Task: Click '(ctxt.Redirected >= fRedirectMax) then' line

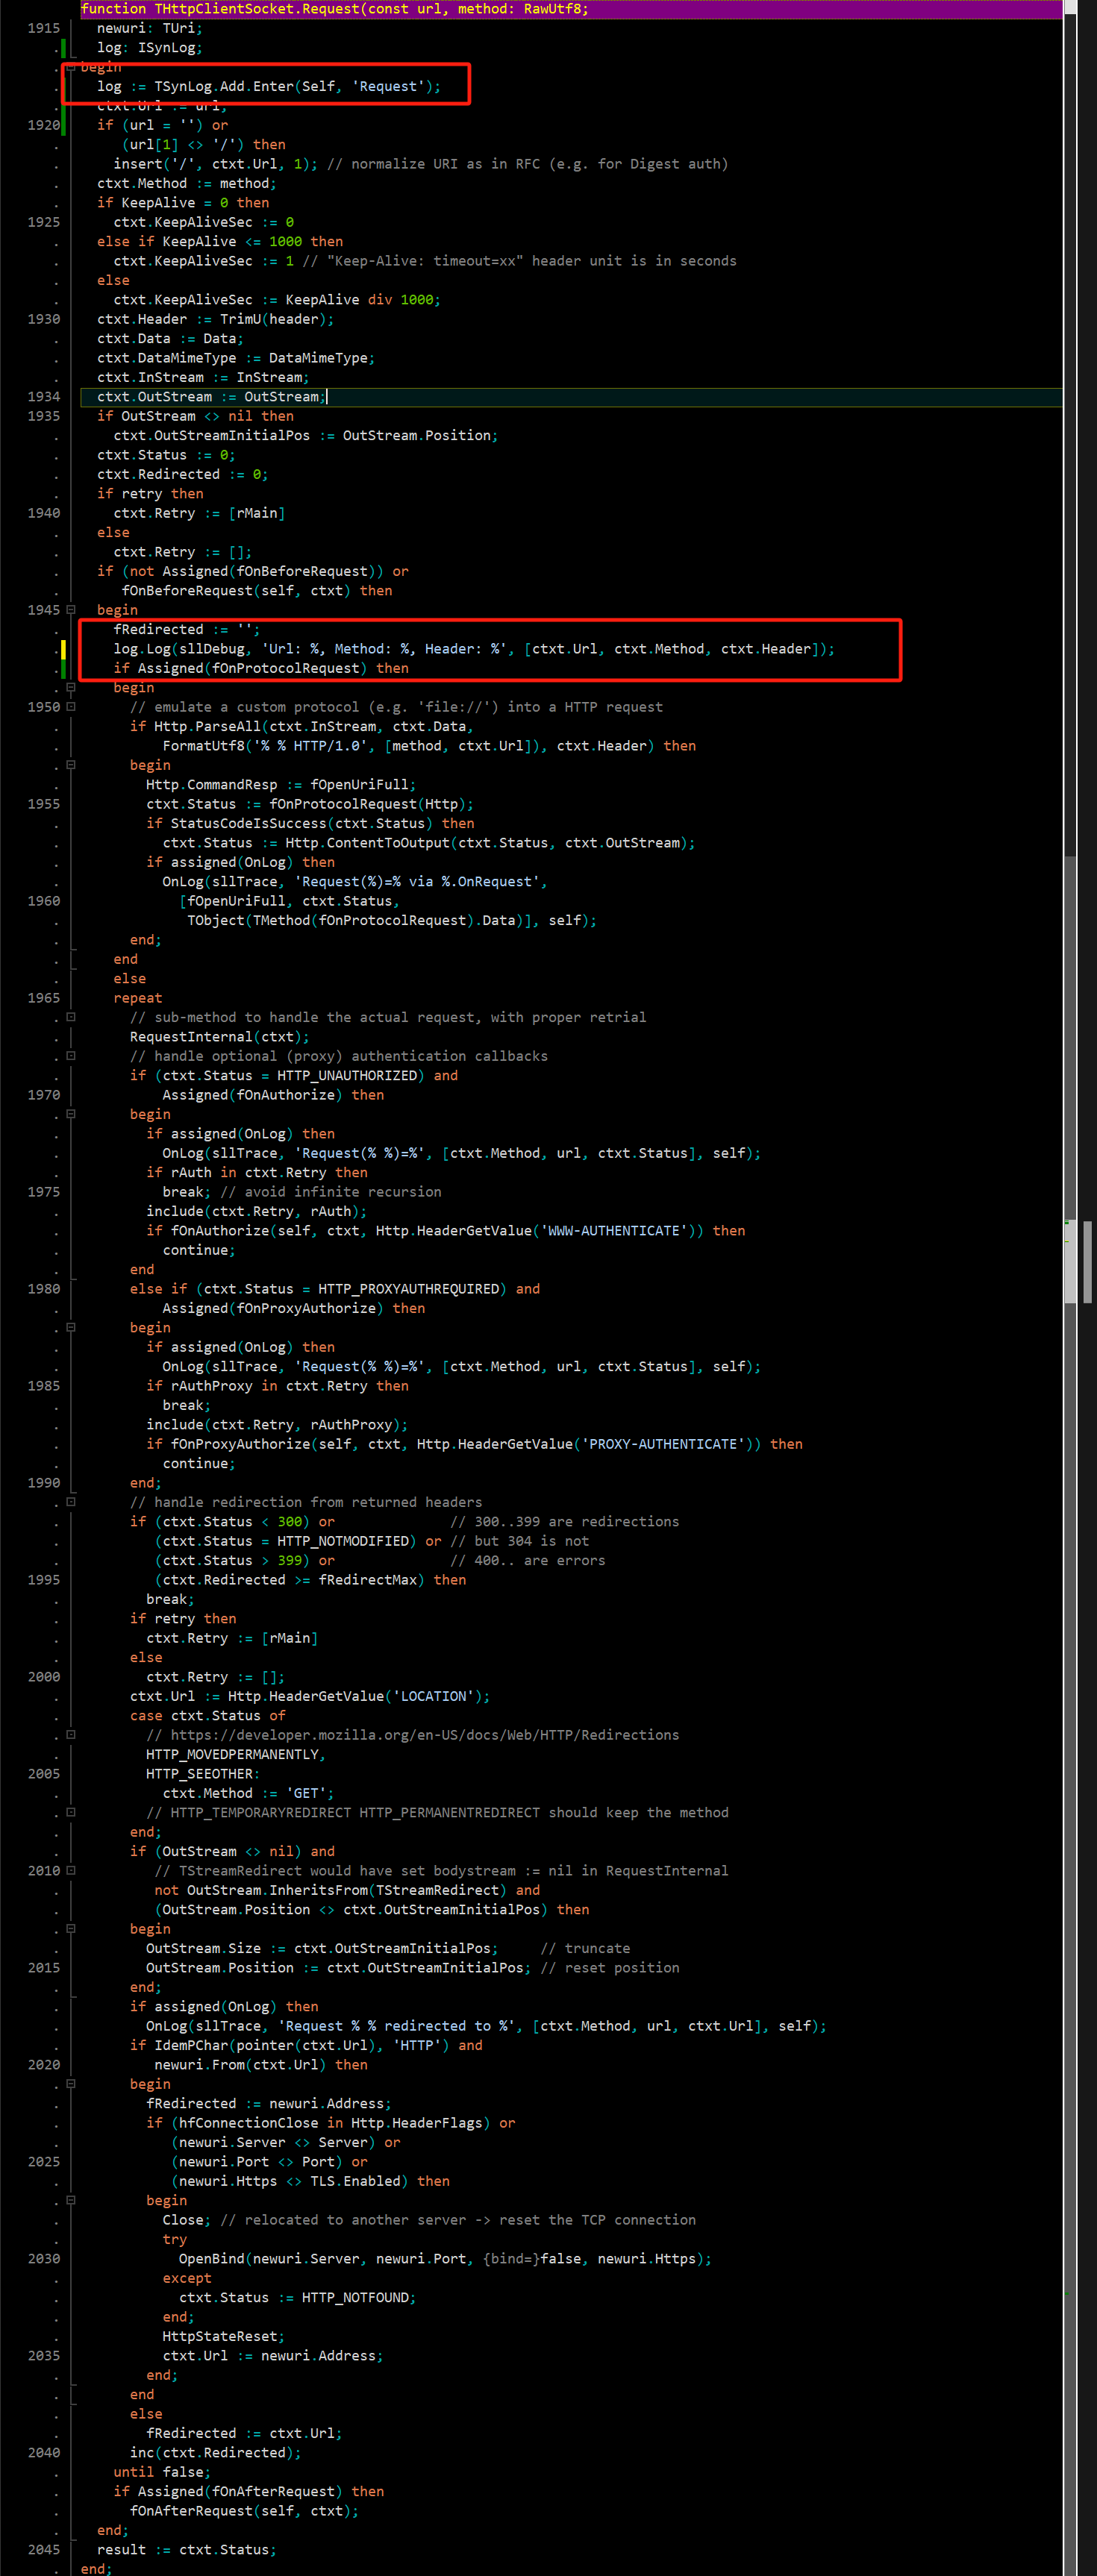Action: click(x=310, y=1580)
